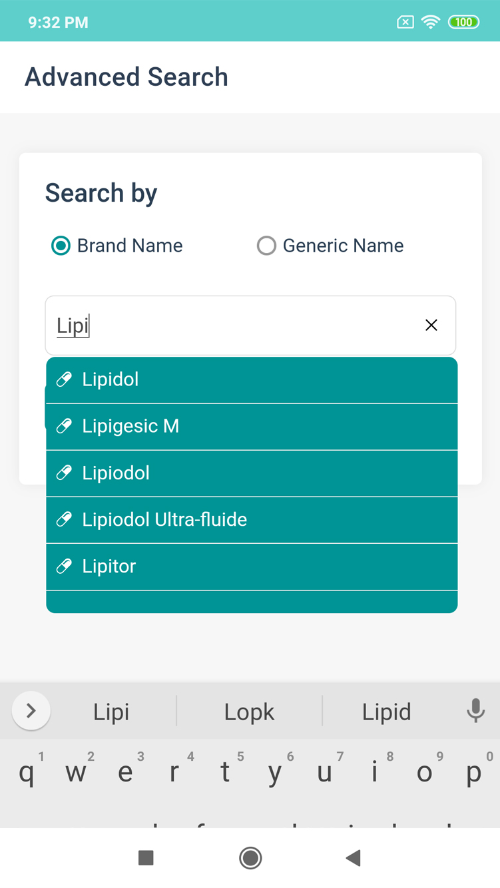This screenshot has width=500, height=888.
Task: Tap the pill icon beside Lipigesic M
Action: pos(64,426)
